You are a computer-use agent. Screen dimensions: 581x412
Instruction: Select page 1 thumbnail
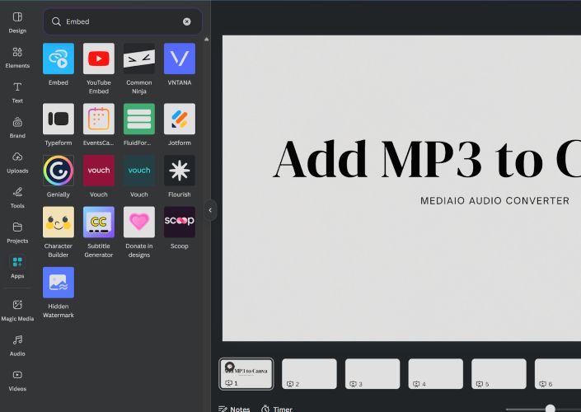[x=246, y=374]
